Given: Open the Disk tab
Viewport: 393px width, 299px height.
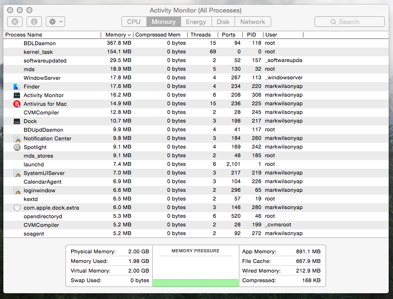Looking at the screenshot, I should (223, 22).
